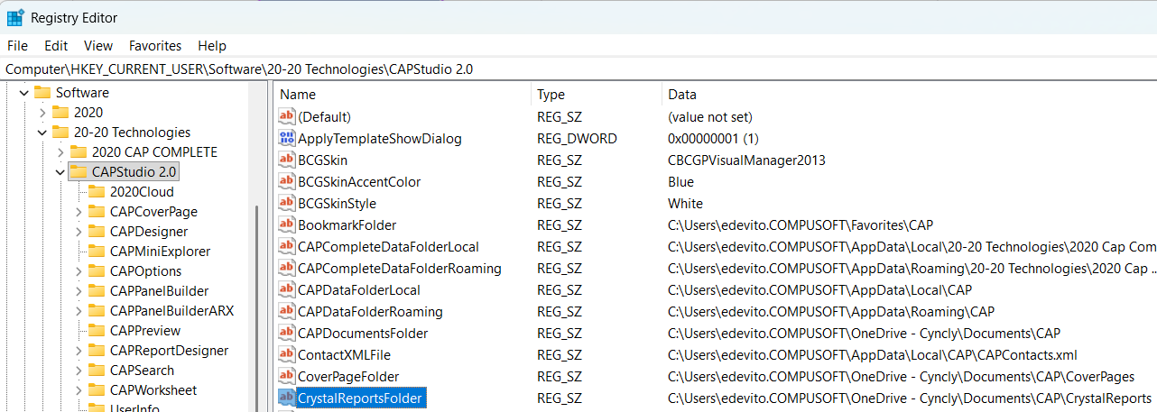Click the registry path address bar
Viewport: 1157px width, 412px height.
(x=578, y=69)
